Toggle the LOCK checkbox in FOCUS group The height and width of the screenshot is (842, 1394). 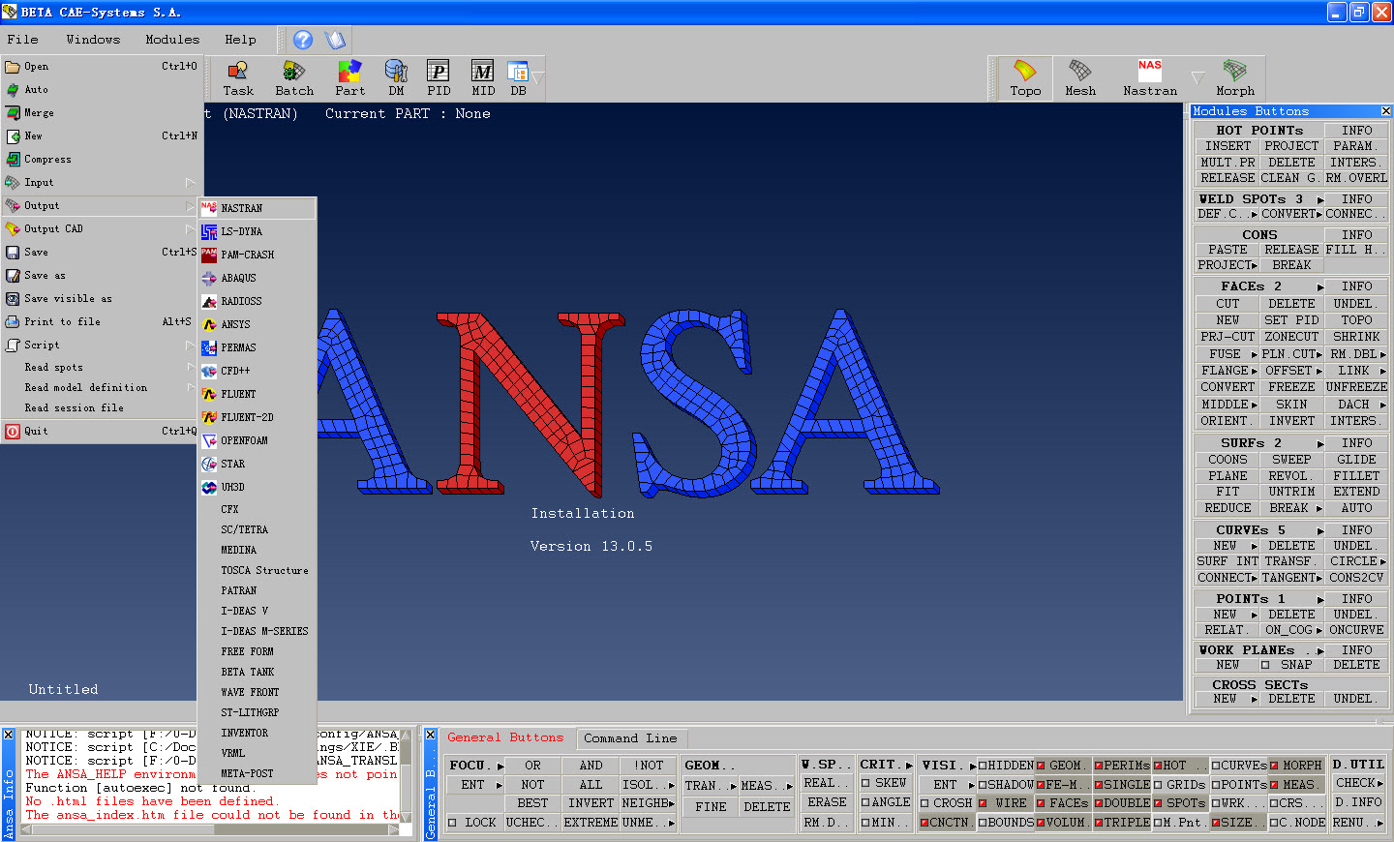(452, 823)
